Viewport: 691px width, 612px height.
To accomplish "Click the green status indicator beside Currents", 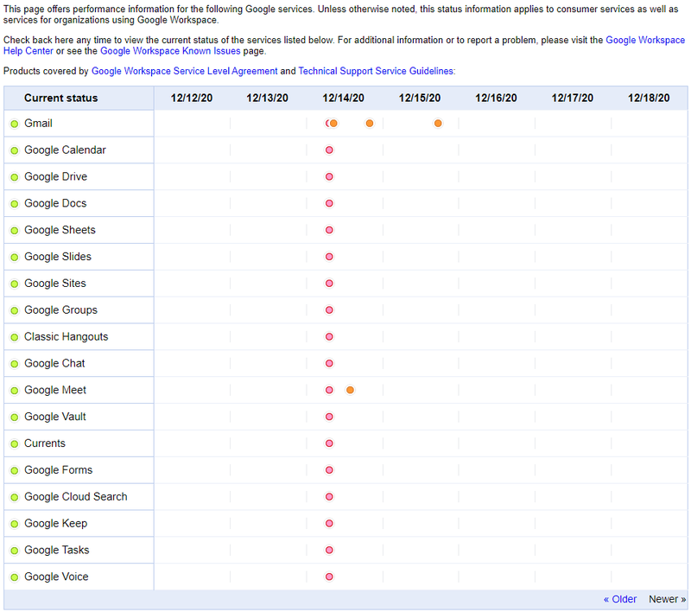I will pos(15,444).
